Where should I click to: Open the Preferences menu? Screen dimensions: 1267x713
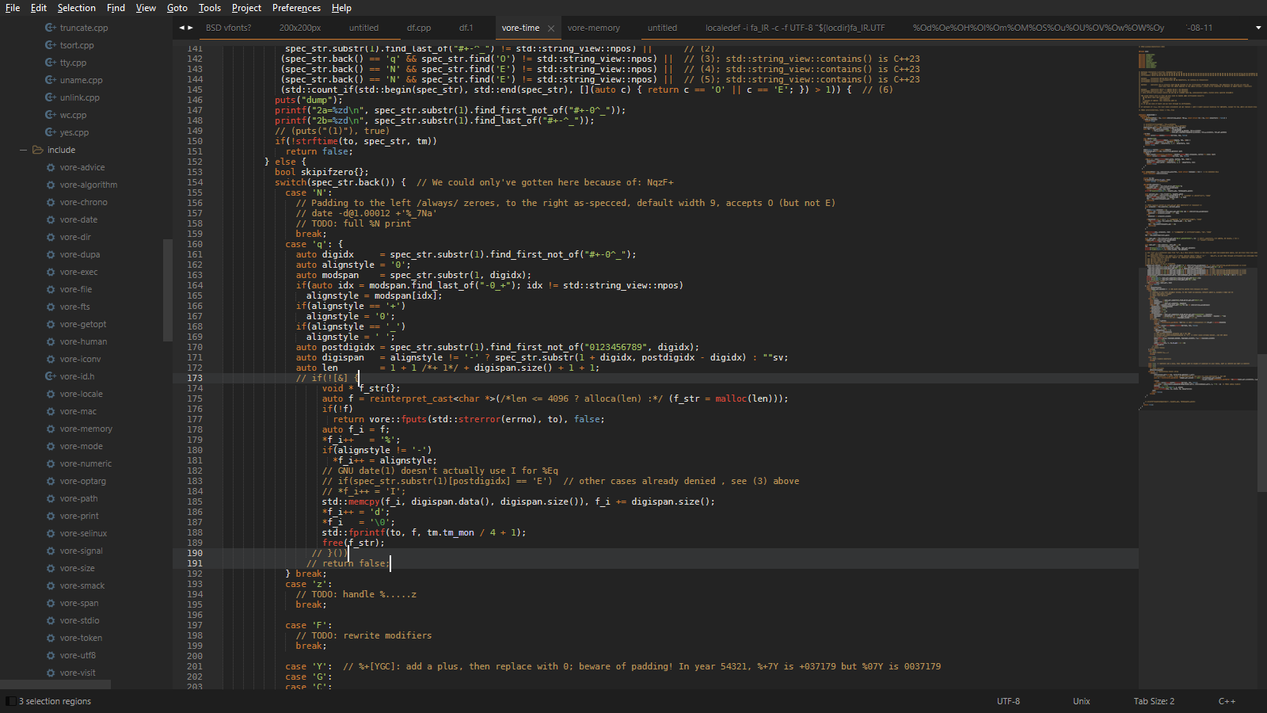[x=296, y=8]
